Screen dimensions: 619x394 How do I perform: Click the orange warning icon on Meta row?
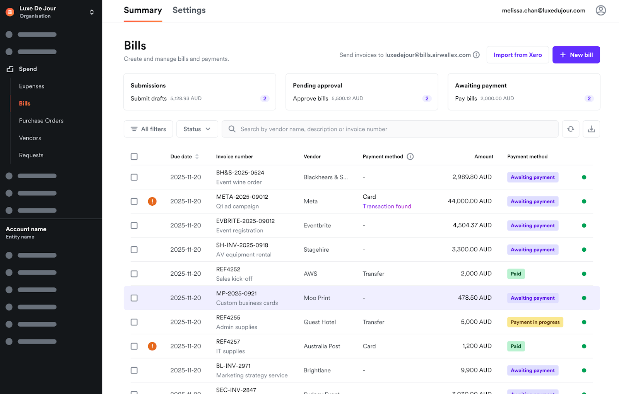[x=152, y=201]
